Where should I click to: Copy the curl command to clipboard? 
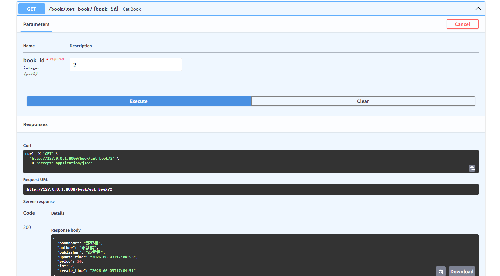(x=472, y=168)
